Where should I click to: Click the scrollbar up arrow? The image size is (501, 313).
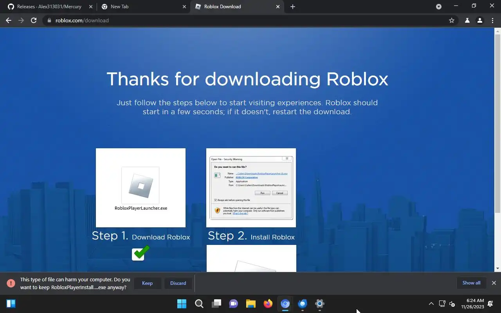point(497,30)
